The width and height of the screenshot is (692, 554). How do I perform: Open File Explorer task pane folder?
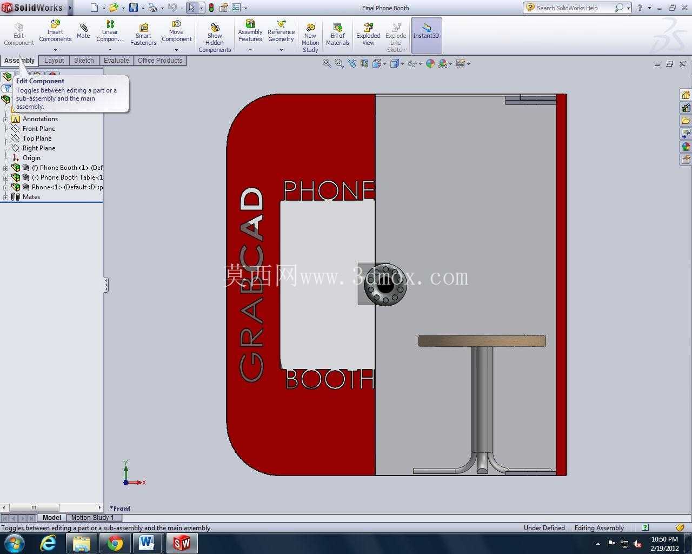tap(686, 121)
